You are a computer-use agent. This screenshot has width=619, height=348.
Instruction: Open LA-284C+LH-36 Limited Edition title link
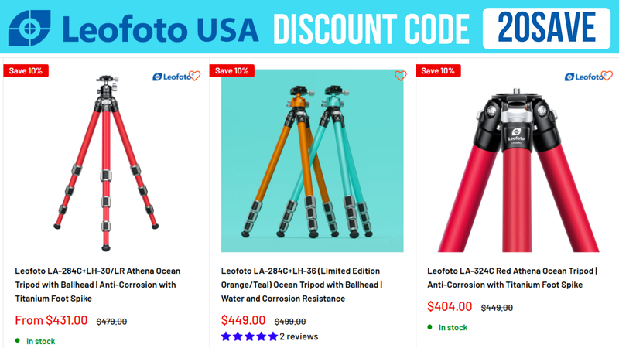[302, 285]
